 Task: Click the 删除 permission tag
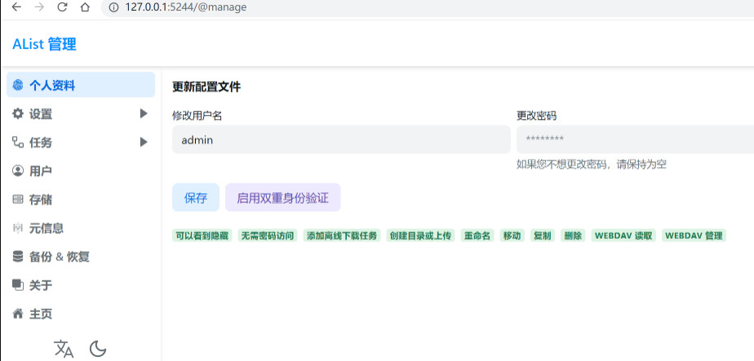[x=573, y=236]
